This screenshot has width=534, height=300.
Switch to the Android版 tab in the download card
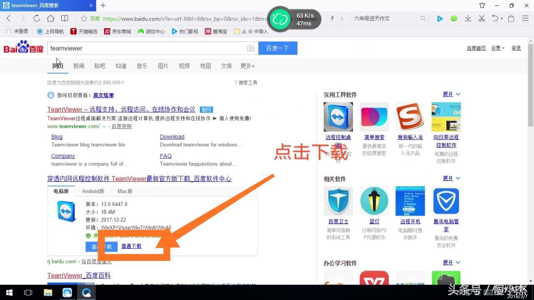[93, 191]
